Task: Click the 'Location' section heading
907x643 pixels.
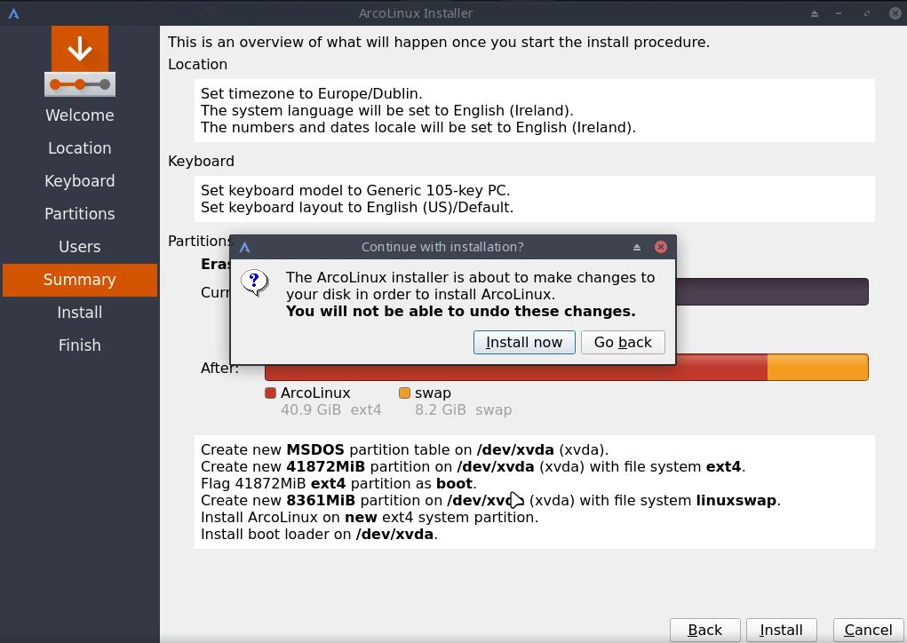Action: [x=197, y=64]
